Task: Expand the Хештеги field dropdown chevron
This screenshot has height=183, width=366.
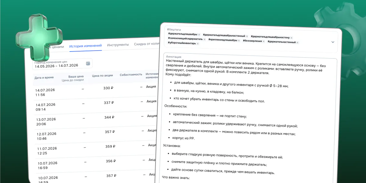Action: (333, 42)
